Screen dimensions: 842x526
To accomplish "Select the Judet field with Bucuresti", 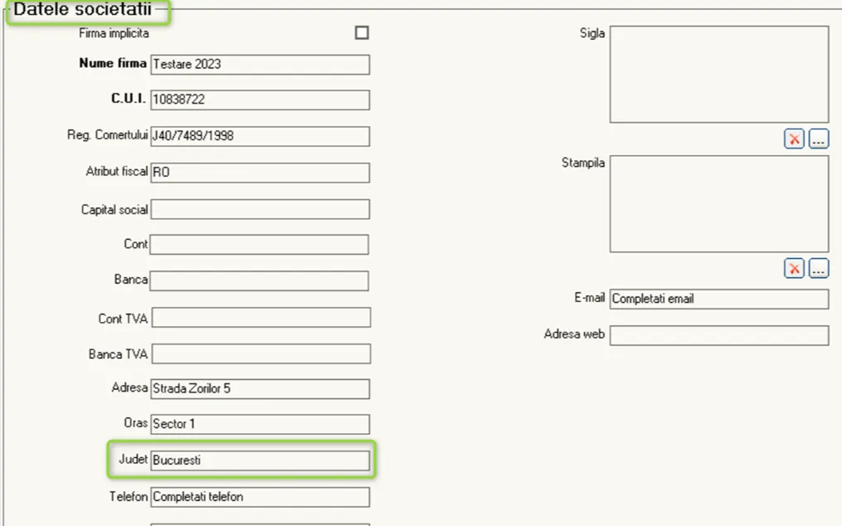I will (260, 460).
